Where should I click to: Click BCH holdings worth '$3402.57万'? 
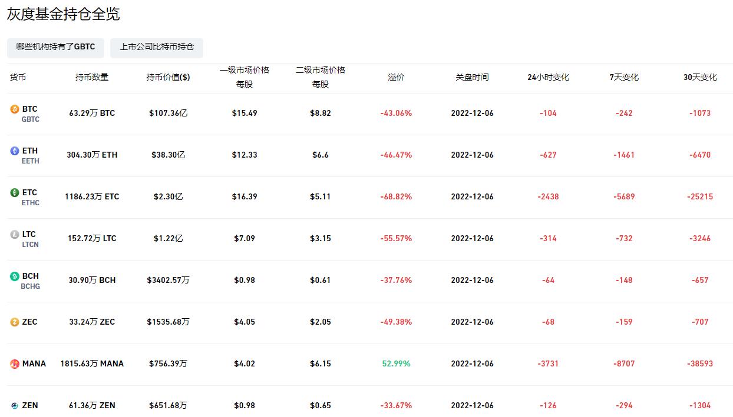click(168, 280)
